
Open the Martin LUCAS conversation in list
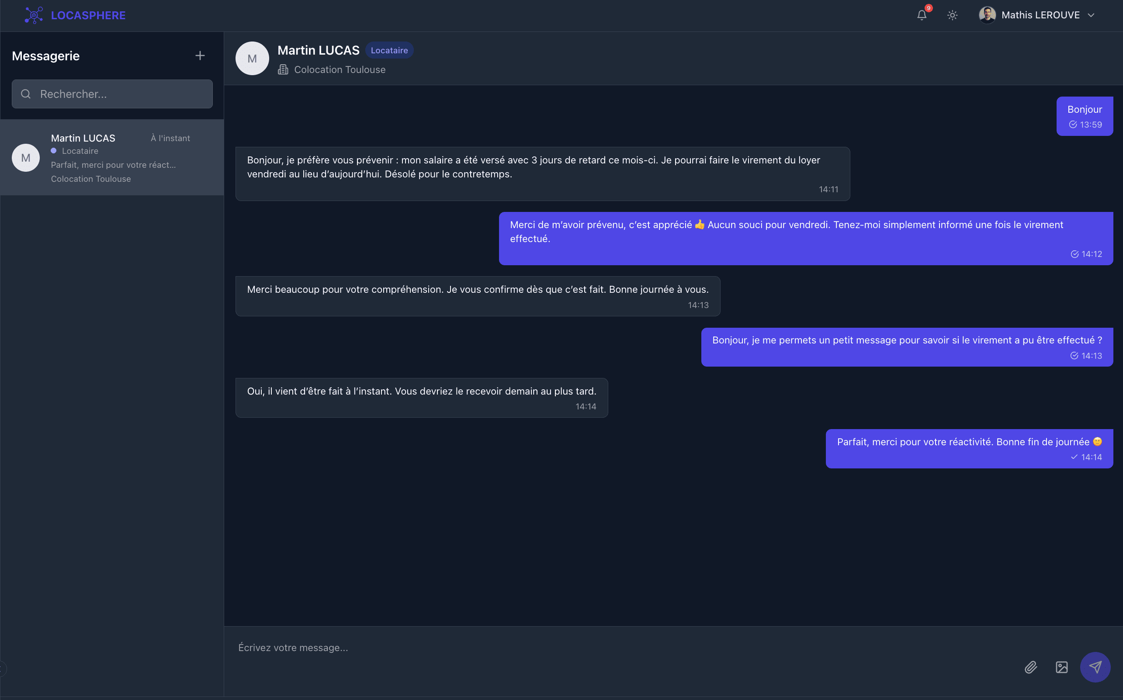112,157
